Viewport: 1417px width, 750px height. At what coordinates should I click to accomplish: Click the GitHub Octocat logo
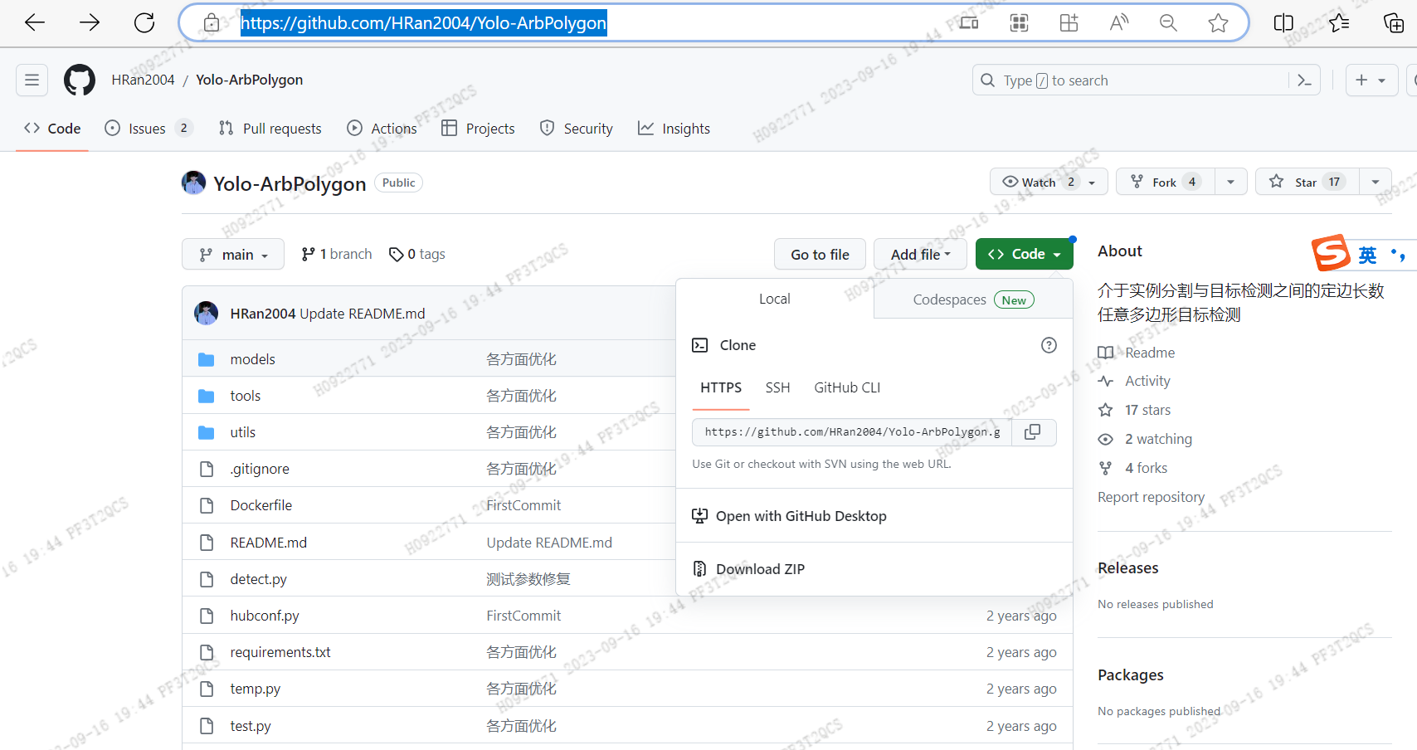(x=80, y=80)
